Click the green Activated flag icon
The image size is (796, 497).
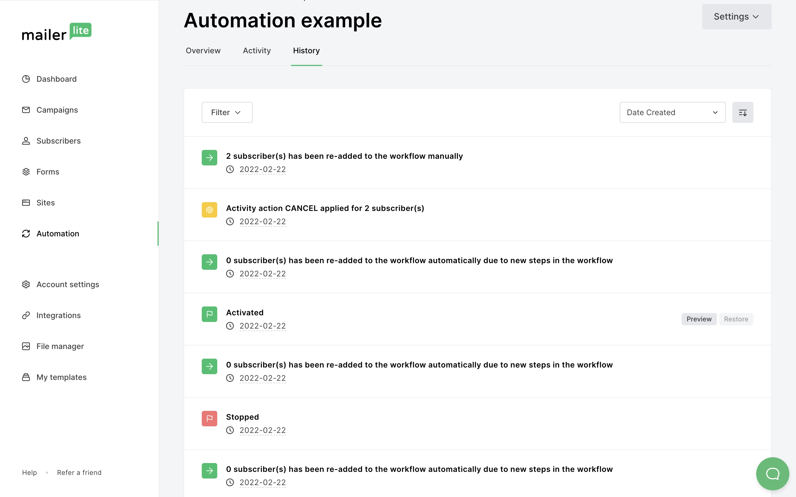[209, 314]
